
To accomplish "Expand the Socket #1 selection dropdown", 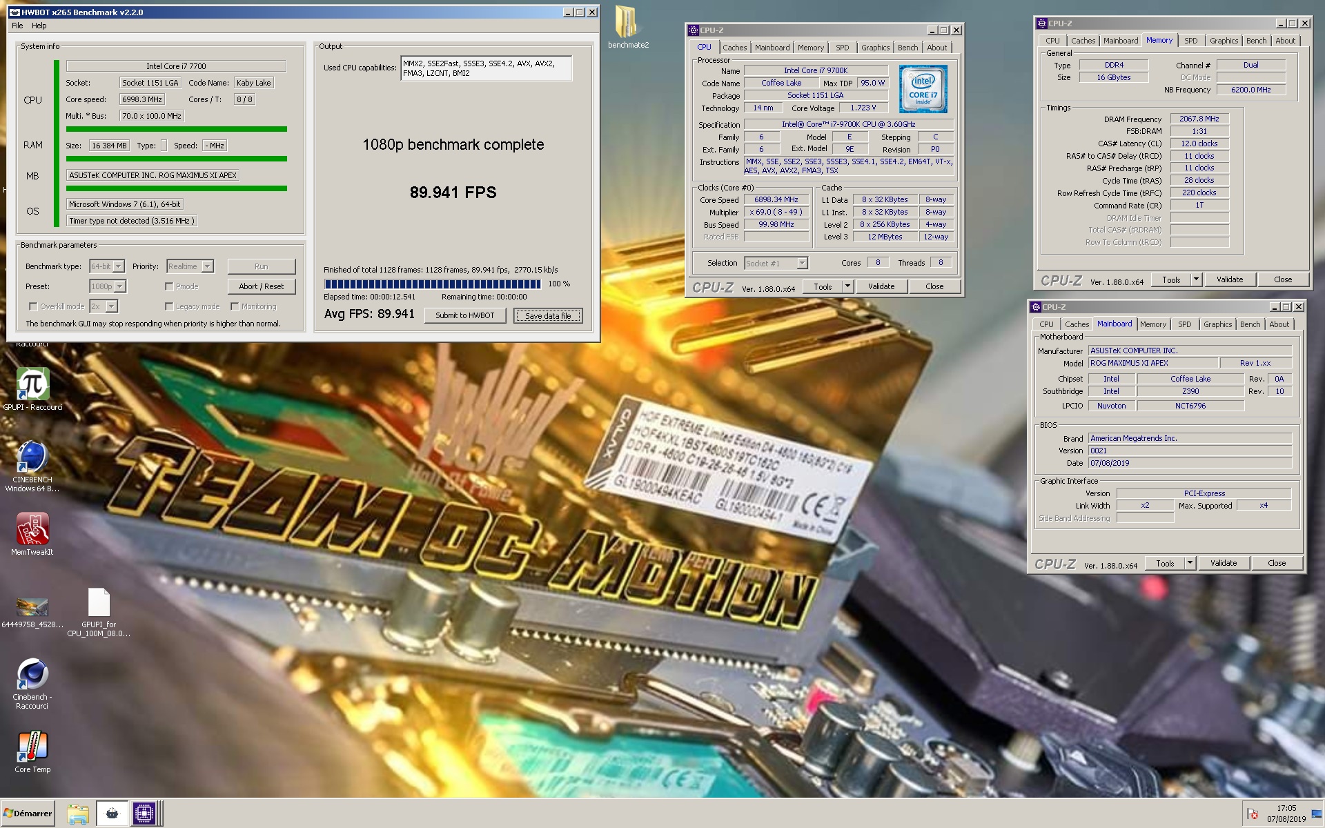I will [x=802, y=263].
